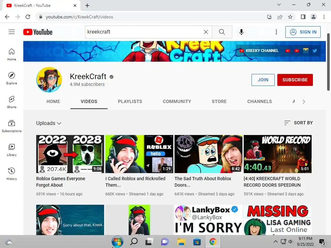Show more channel tabs with right chevron

pos(304,102)
